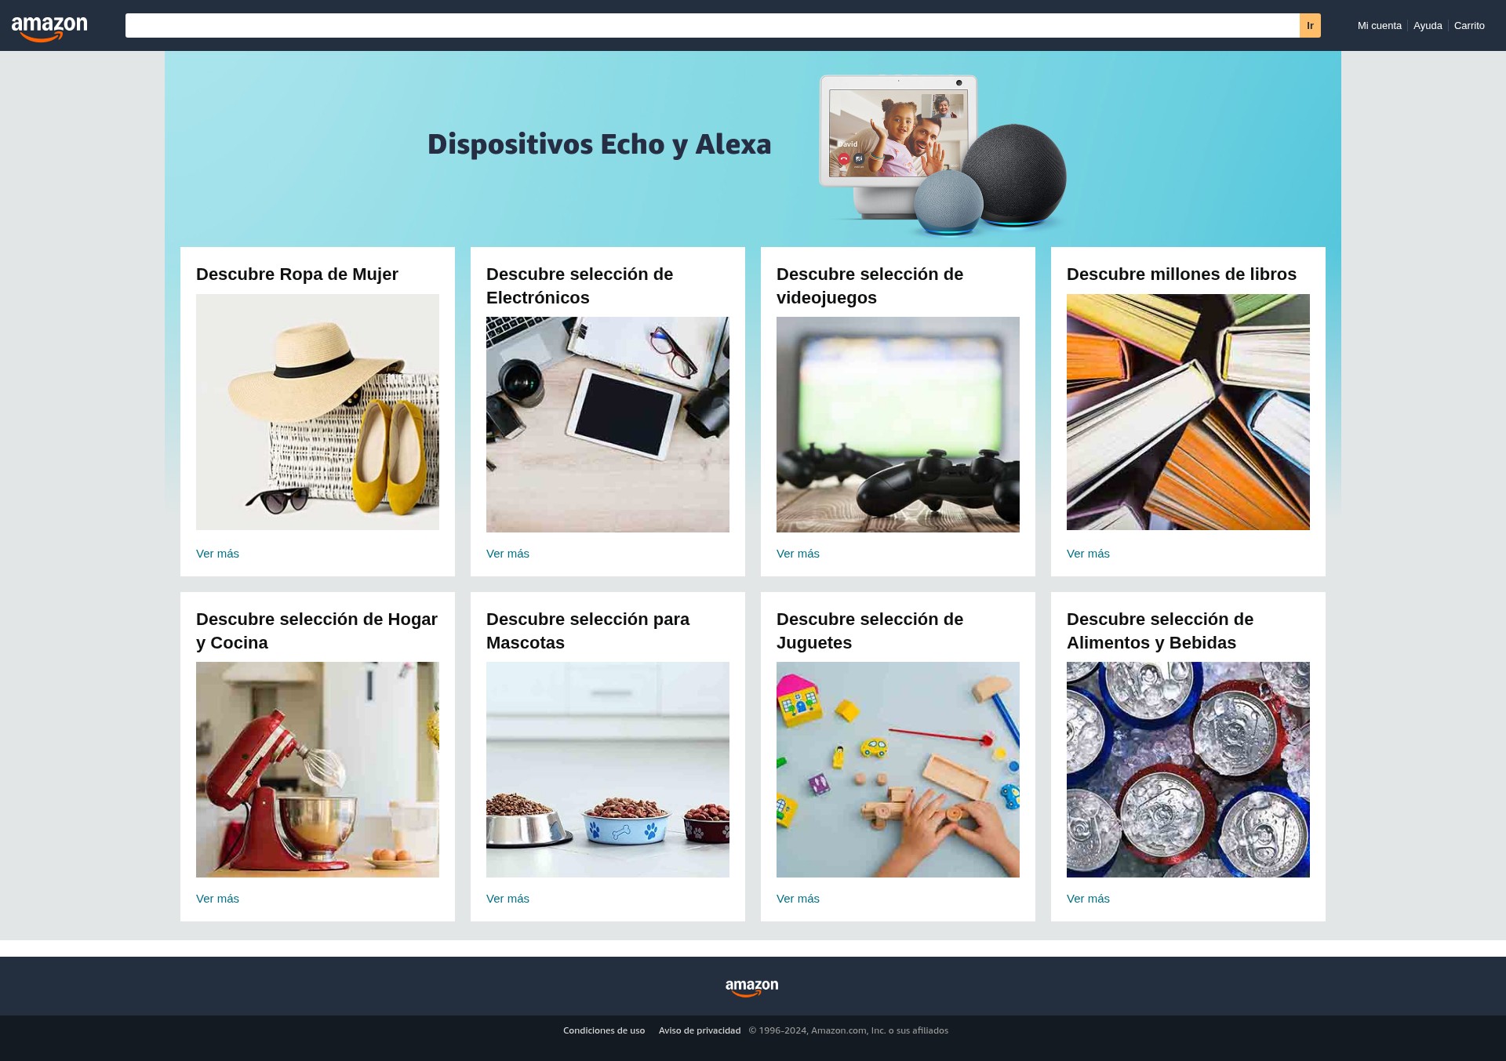Click 'Ver más' under Ropa de Mujer
The width and height of the screenshot is (1506, 1061).
coord(217,554)
